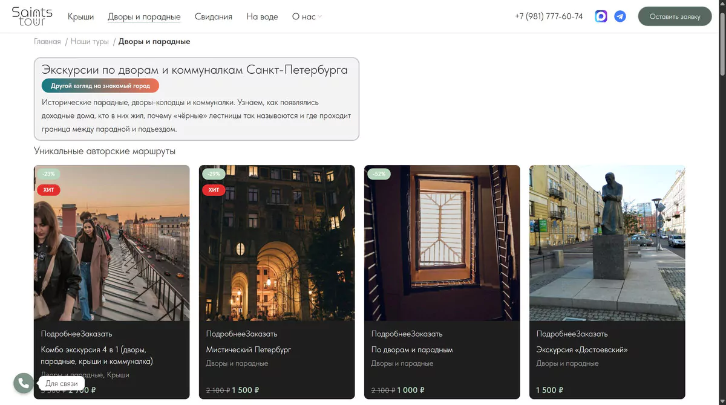Open По дворам и парадным tour title
This screenshot has height=405, width=726.
click(x=412, y=349)
